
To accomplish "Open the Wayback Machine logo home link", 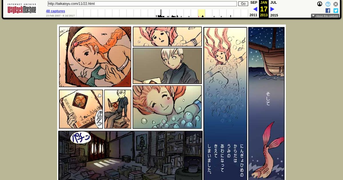I will click(22, 9).
